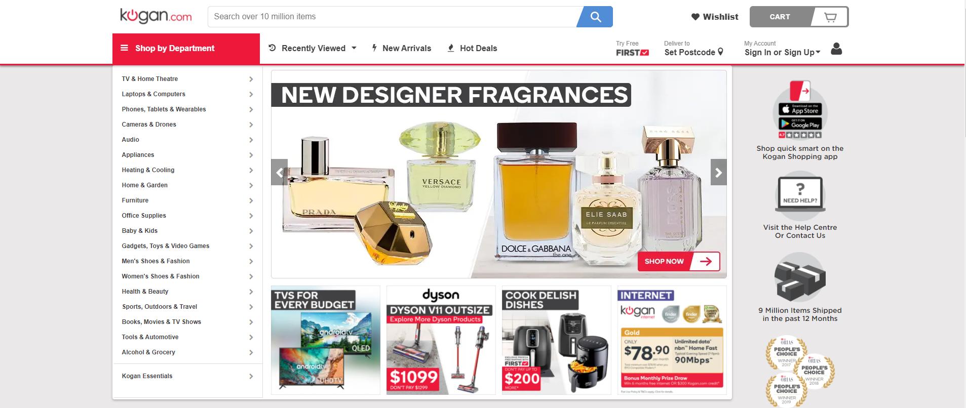The height and width of the screenshot is (408, 966).
Task: Open the Google Play download badge
Action: click(x=800, y=124)
